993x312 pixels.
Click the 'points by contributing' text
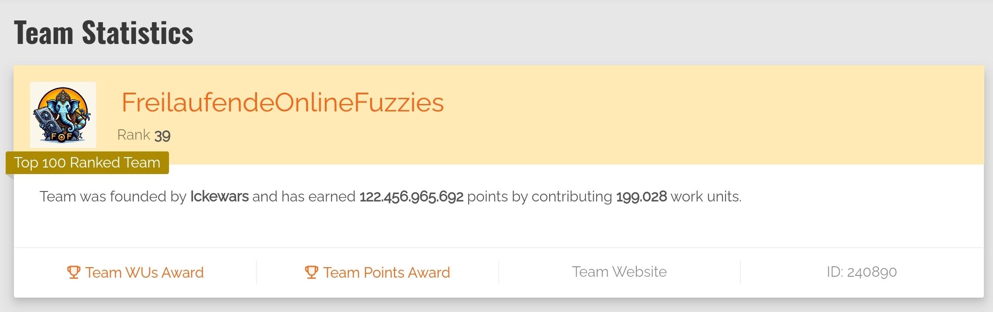(x=540, y=197)
